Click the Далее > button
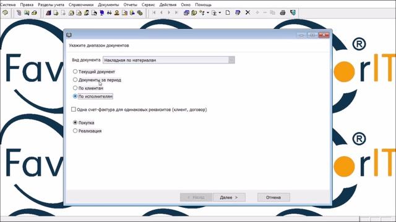This screenshot has width=396, height=222. (229, 197)
